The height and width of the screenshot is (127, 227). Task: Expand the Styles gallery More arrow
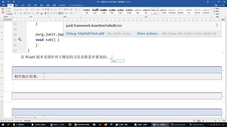coord(211,13)
